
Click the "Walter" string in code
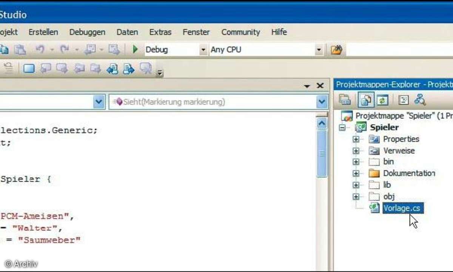(34, 229)
